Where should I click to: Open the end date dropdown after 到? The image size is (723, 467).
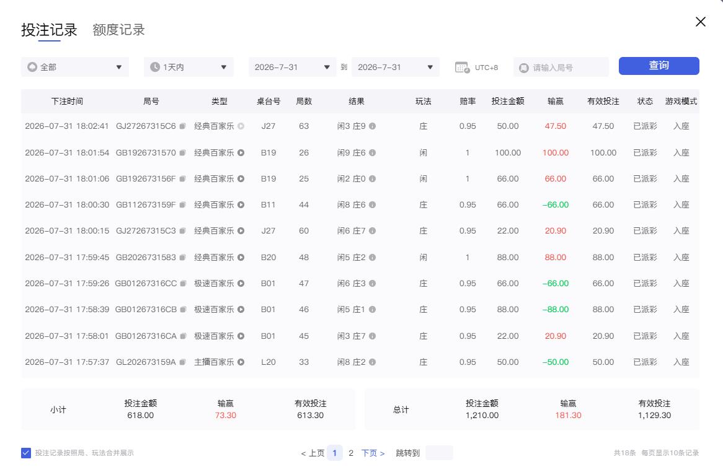click(x=396, y=68)
